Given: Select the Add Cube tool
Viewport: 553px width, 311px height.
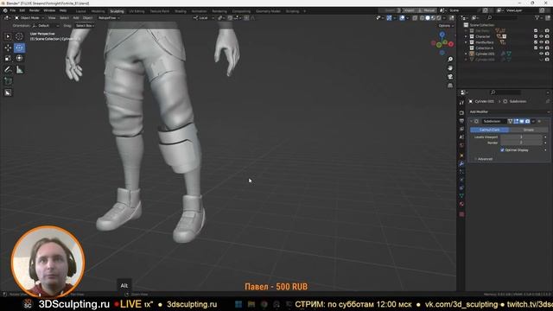Looking at the screenshot, I should click(8, 81).
